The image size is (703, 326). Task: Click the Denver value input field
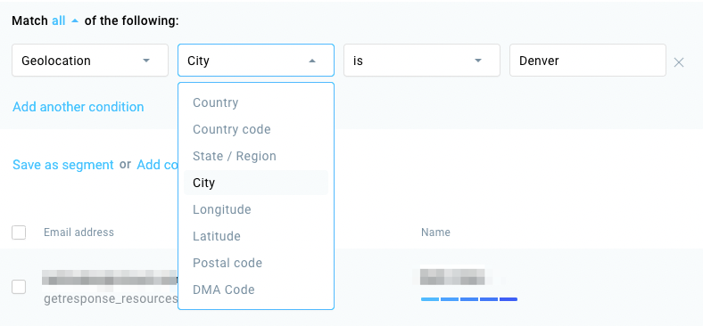point(588,61)
